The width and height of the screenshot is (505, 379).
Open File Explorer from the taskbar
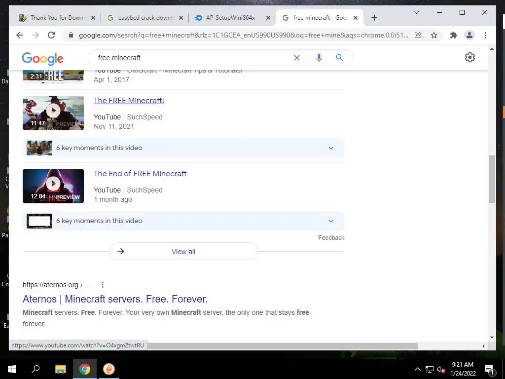[x=60, y=369]
